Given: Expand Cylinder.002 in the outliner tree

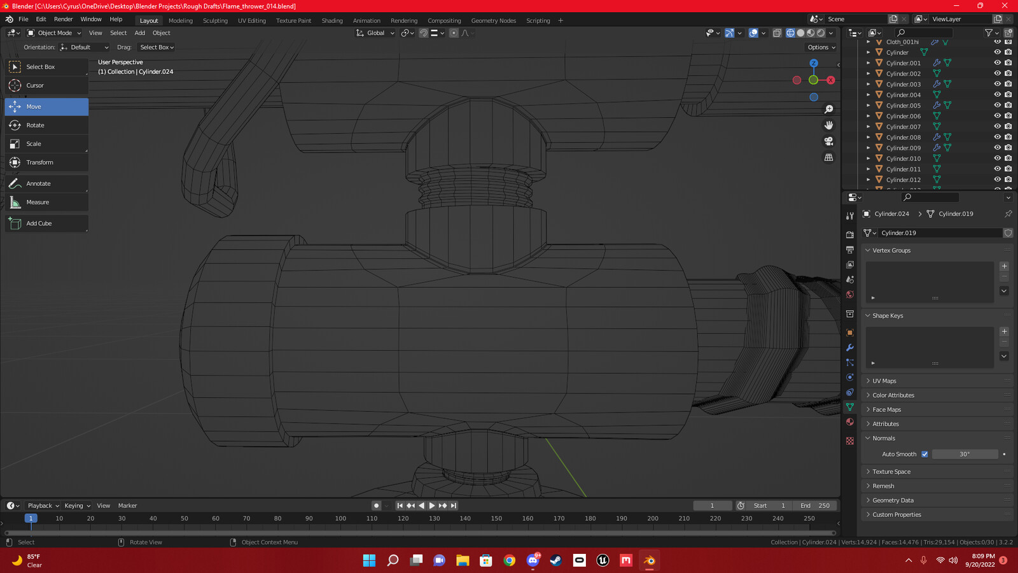Looking at the screenshot, I should pos(868,73).
